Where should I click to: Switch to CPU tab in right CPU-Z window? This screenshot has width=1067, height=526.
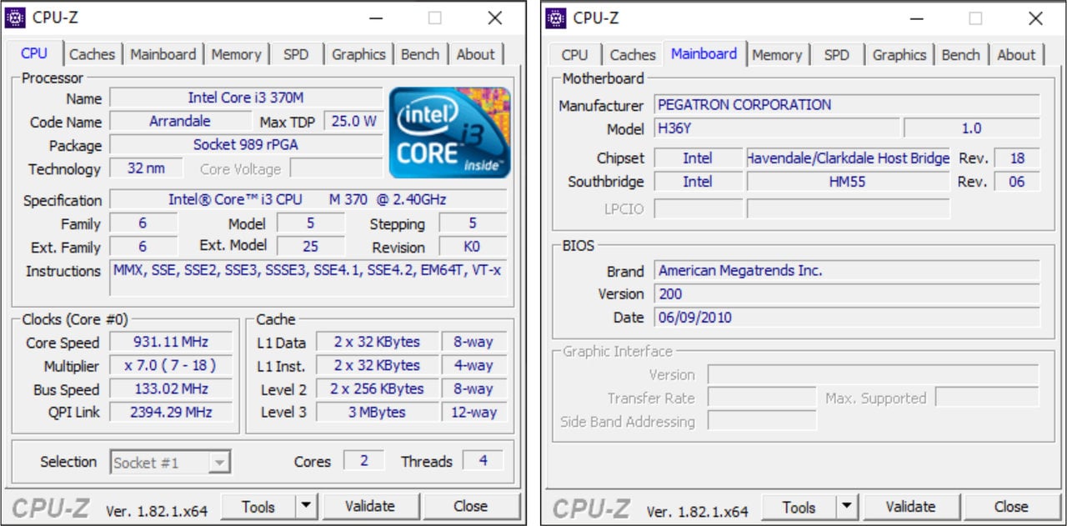pyautogui.click(x=574, y=54)
